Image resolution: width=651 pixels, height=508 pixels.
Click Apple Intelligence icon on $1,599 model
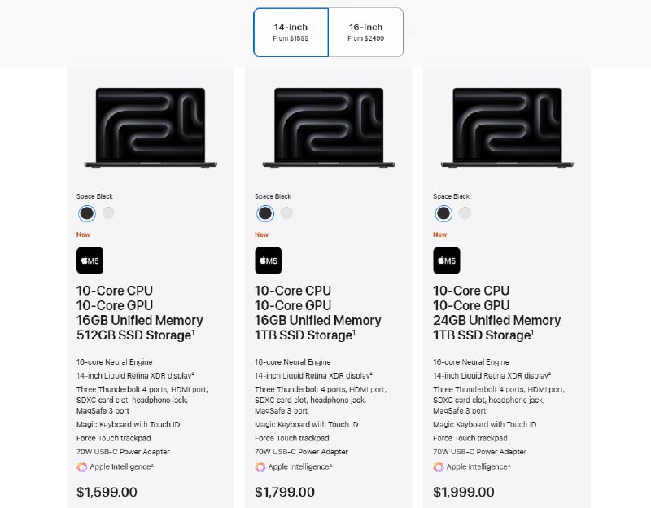82,467
